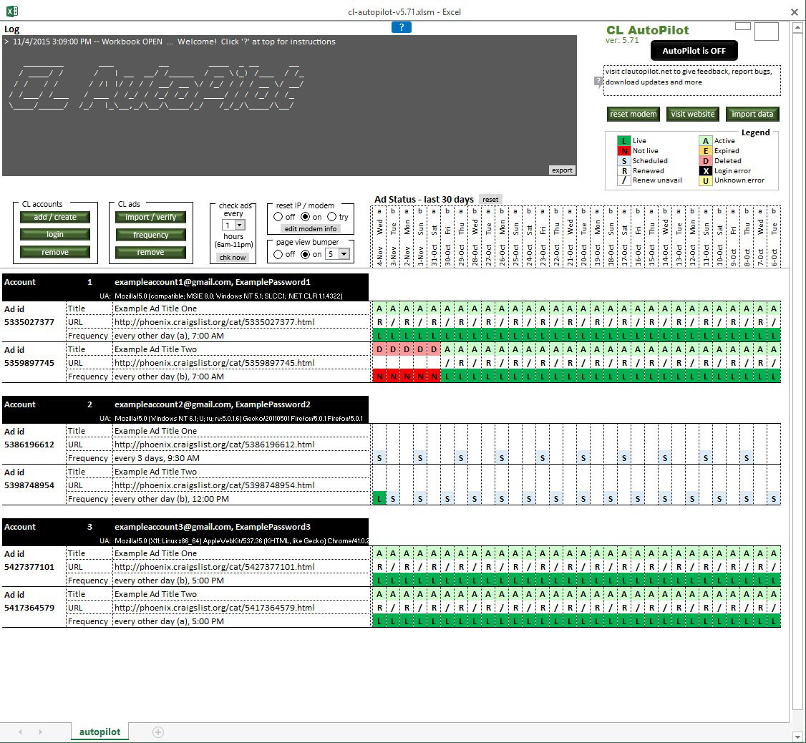Select page view bumper off radio
The height and width of the screenshot is (743, 806).
pyautogui.click(x=278, y=254)
